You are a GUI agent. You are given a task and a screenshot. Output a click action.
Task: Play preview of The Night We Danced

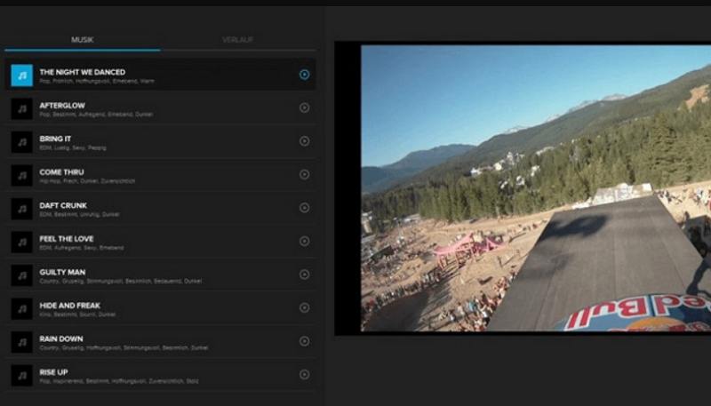tap(304, 75)
